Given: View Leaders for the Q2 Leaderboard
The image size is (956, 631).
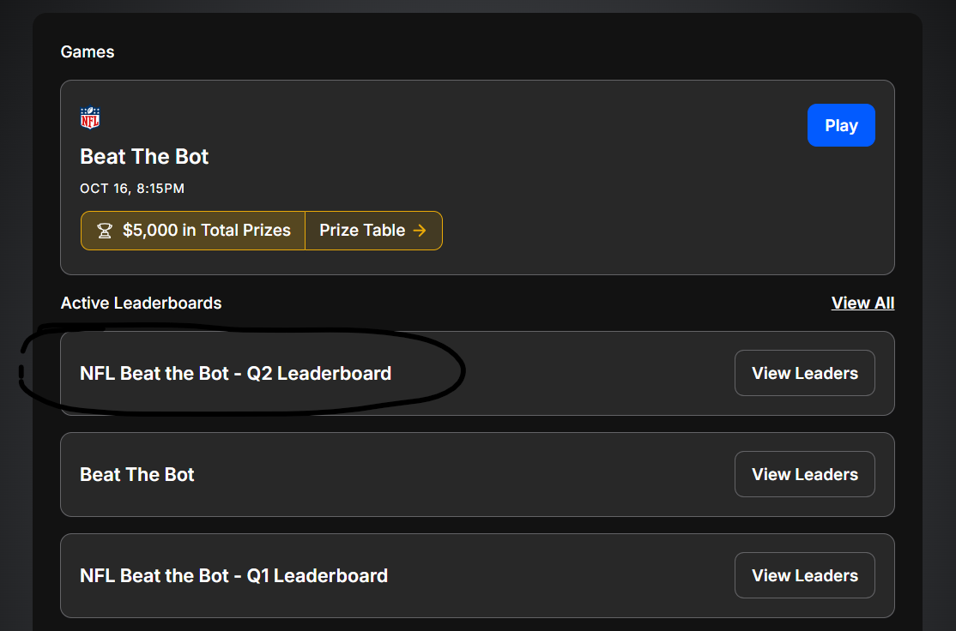Looking at the screenshot, I should tap(804, 374).
